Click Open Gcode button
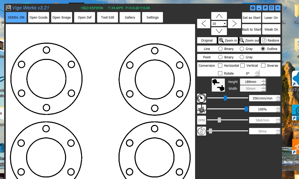Screen dimensions: 299x179 [x=39, y=17]
